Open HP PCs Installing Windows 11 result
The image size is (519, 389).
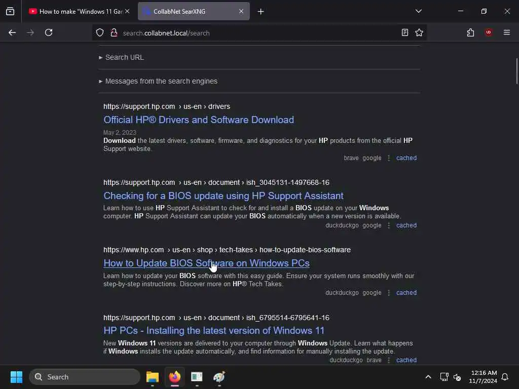pos(214,331)
